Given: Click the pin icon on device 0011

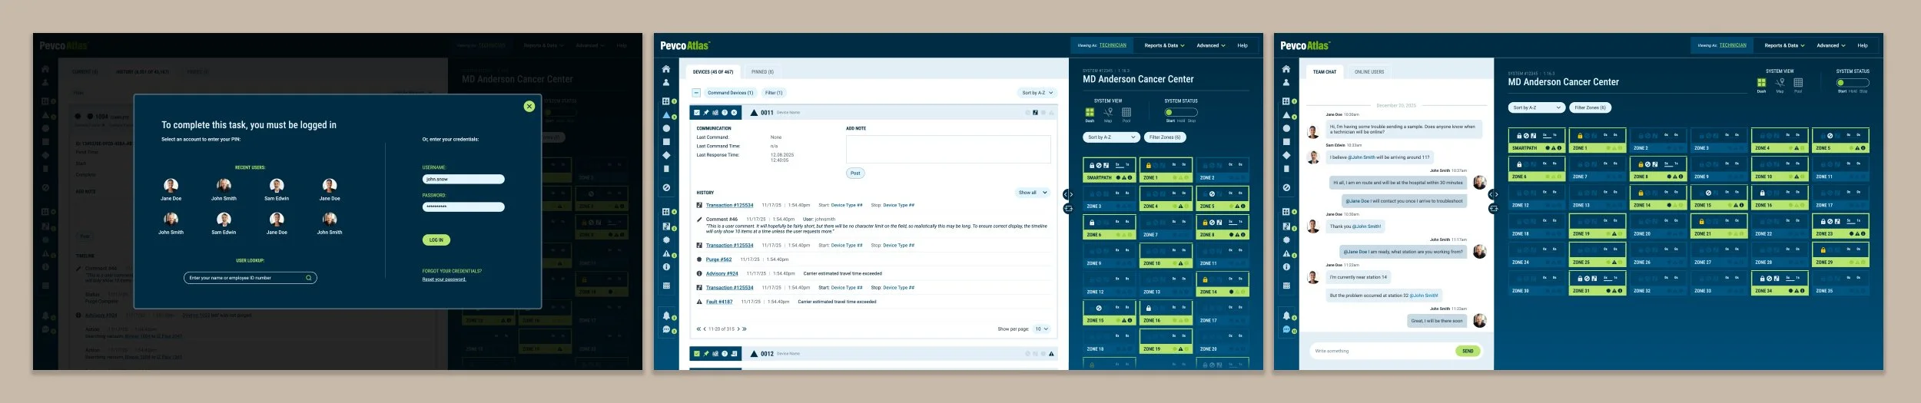Looking at the screenshot, I should pos(706,113).
